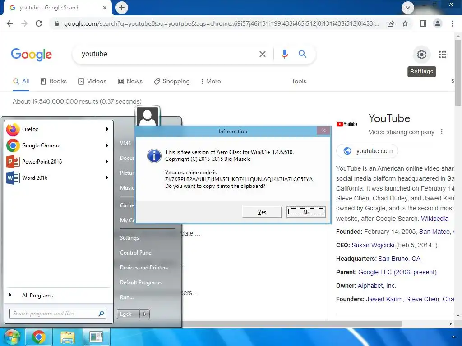Open Google search Tools
The width and height of the screenshot is (462, 346).
pos(299,82)
